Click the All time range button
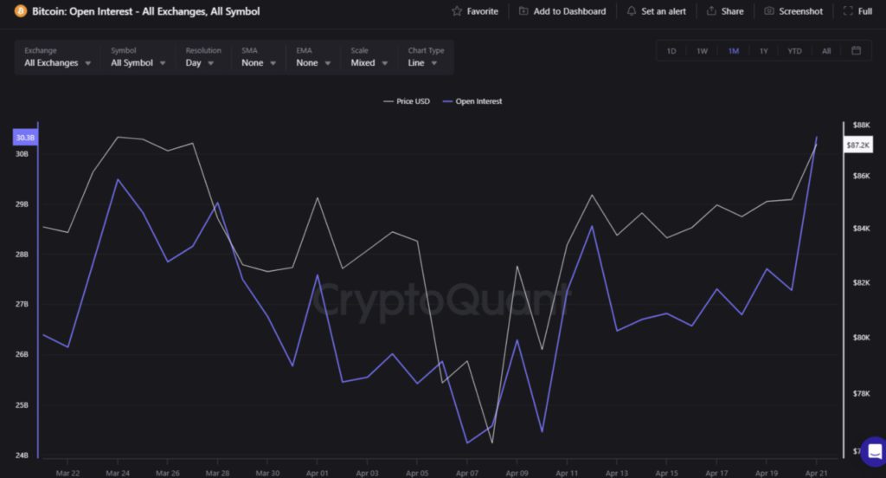886x478 pixels. tap(826, 51)
